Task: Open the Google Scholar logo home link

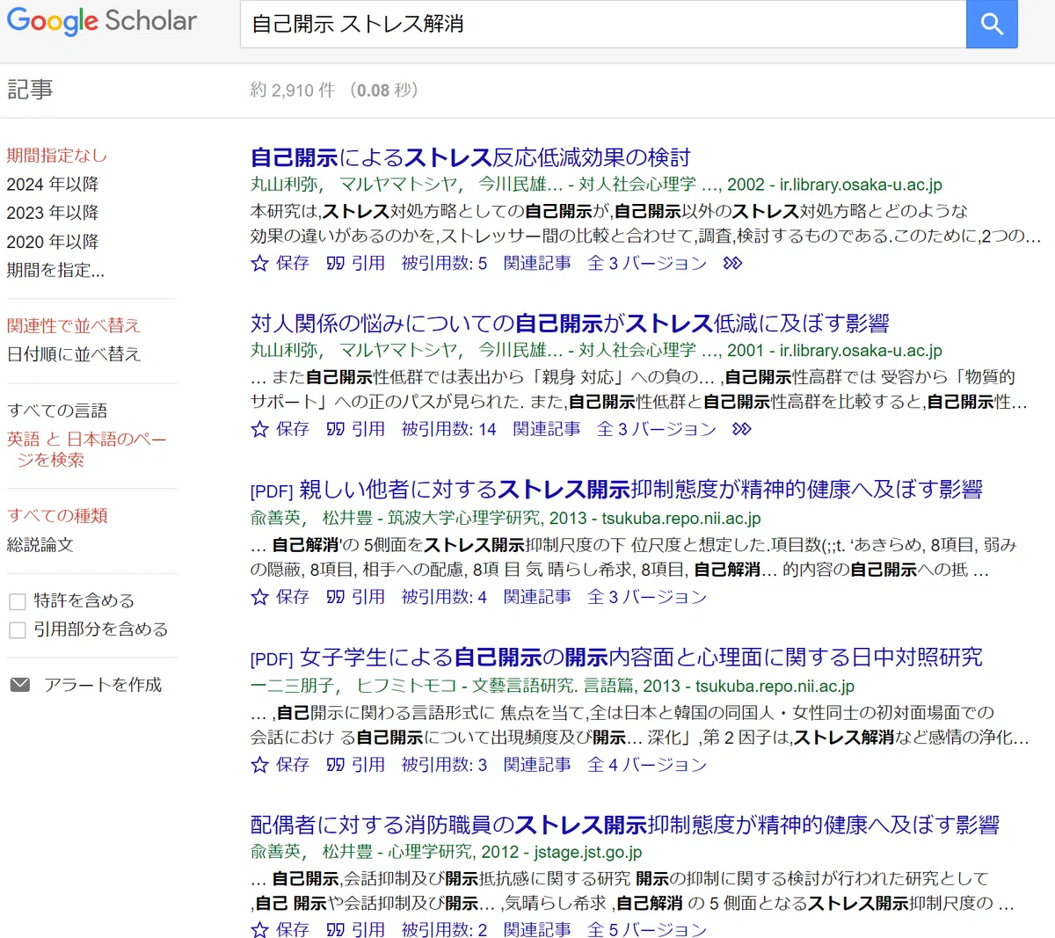Action: click(x=102, y=20)
